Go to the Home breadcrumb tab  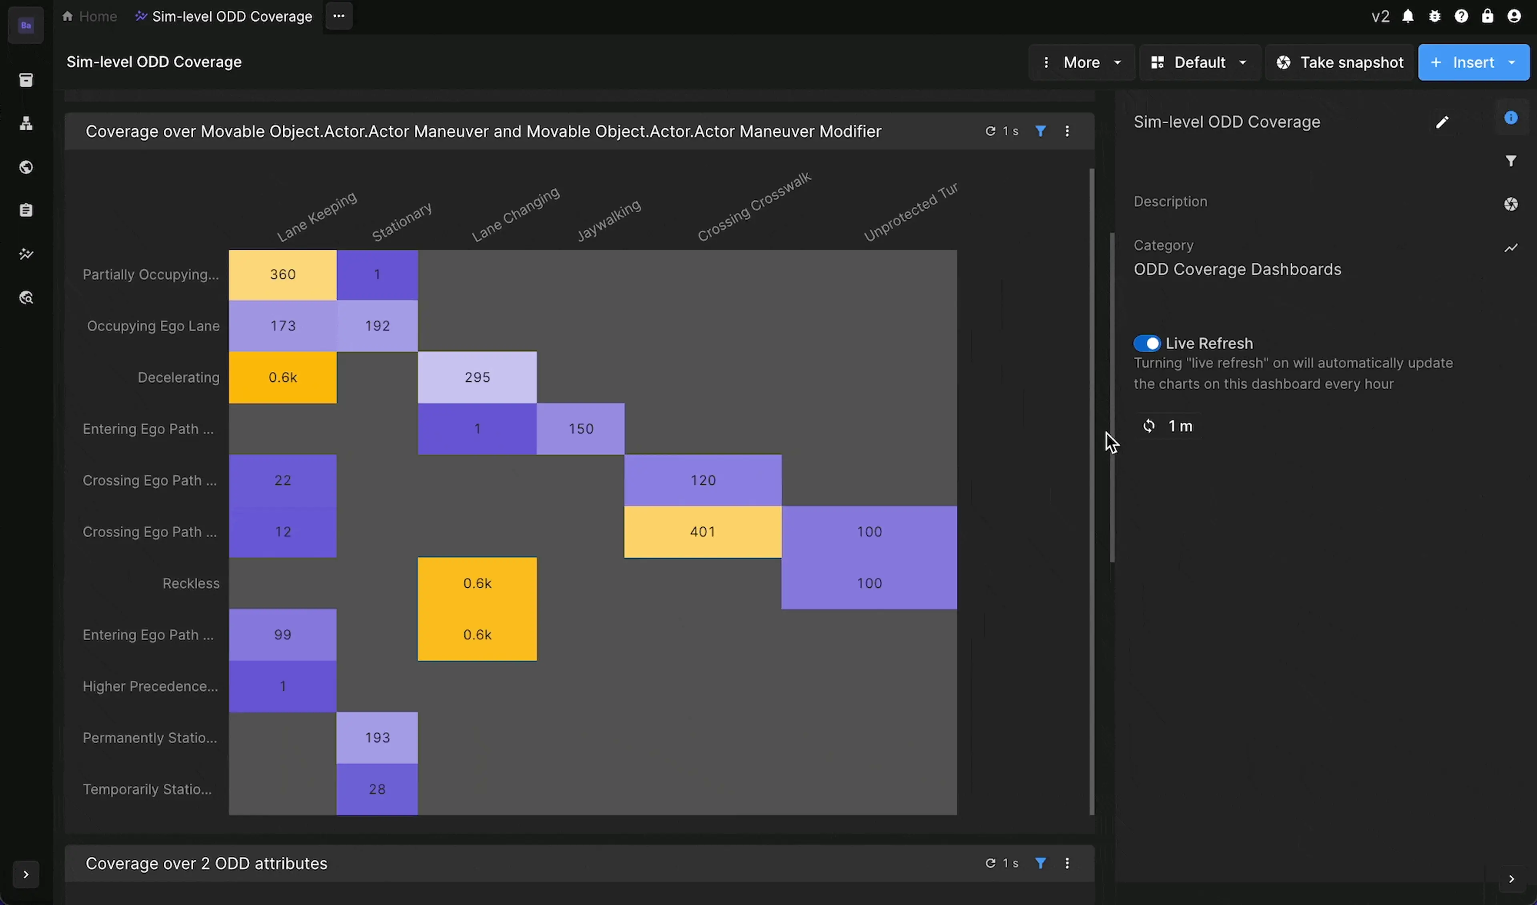tap(90, 16)
